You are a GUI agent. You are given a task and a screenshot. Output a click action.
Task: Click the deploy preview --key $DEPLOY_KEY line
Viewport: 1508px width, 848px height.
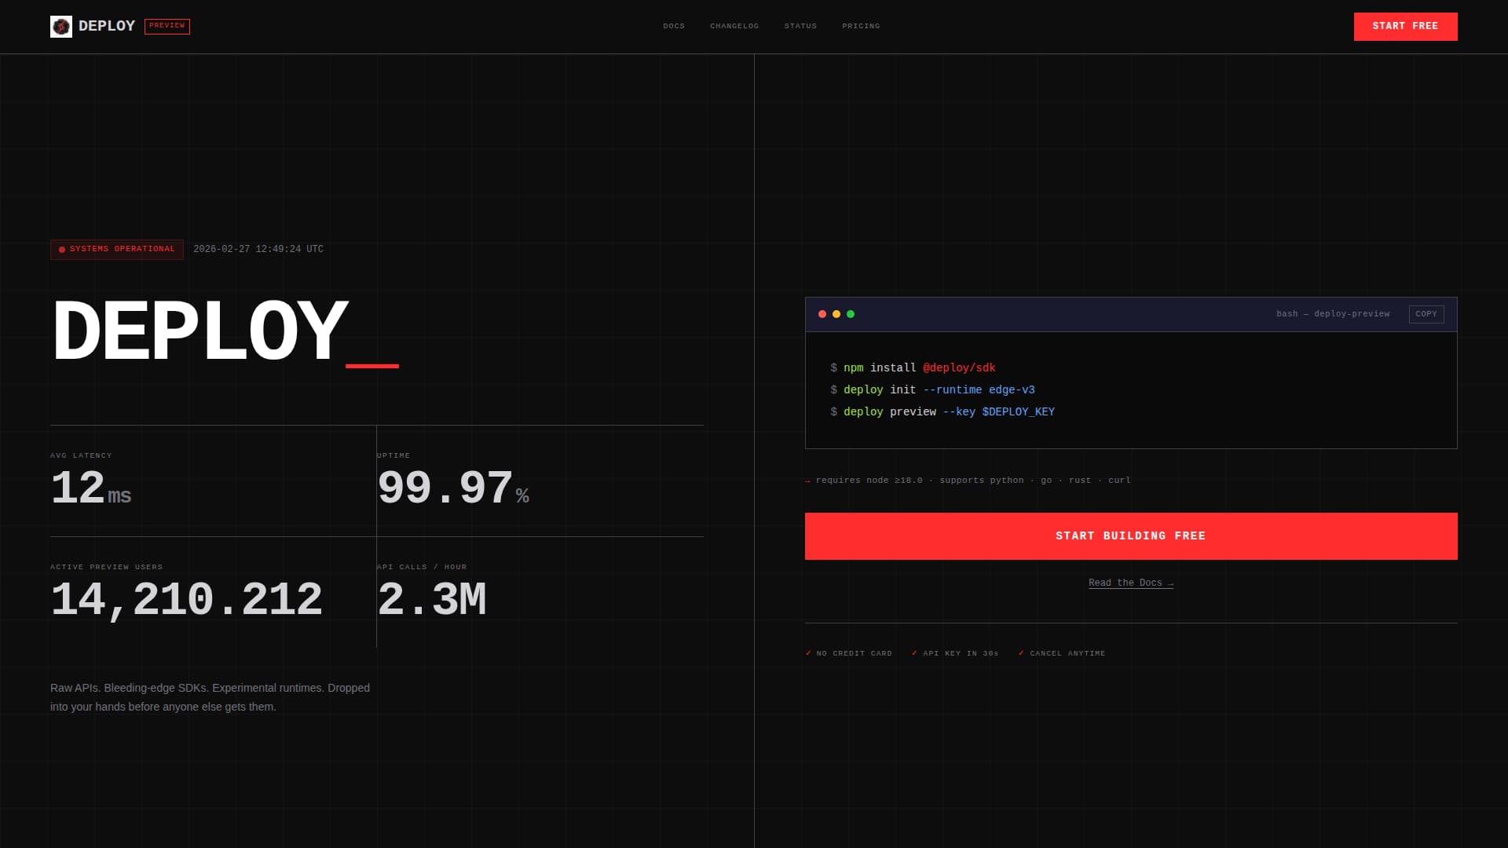pyautogui.click(x=942, y=411)
